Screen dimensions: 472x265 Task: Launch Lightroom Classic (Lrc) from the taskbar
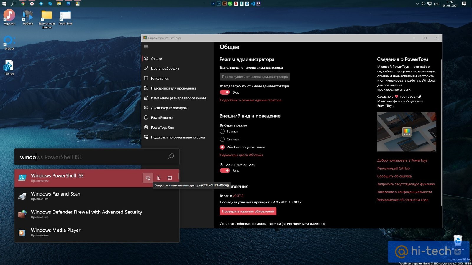[x=213, y=4]
